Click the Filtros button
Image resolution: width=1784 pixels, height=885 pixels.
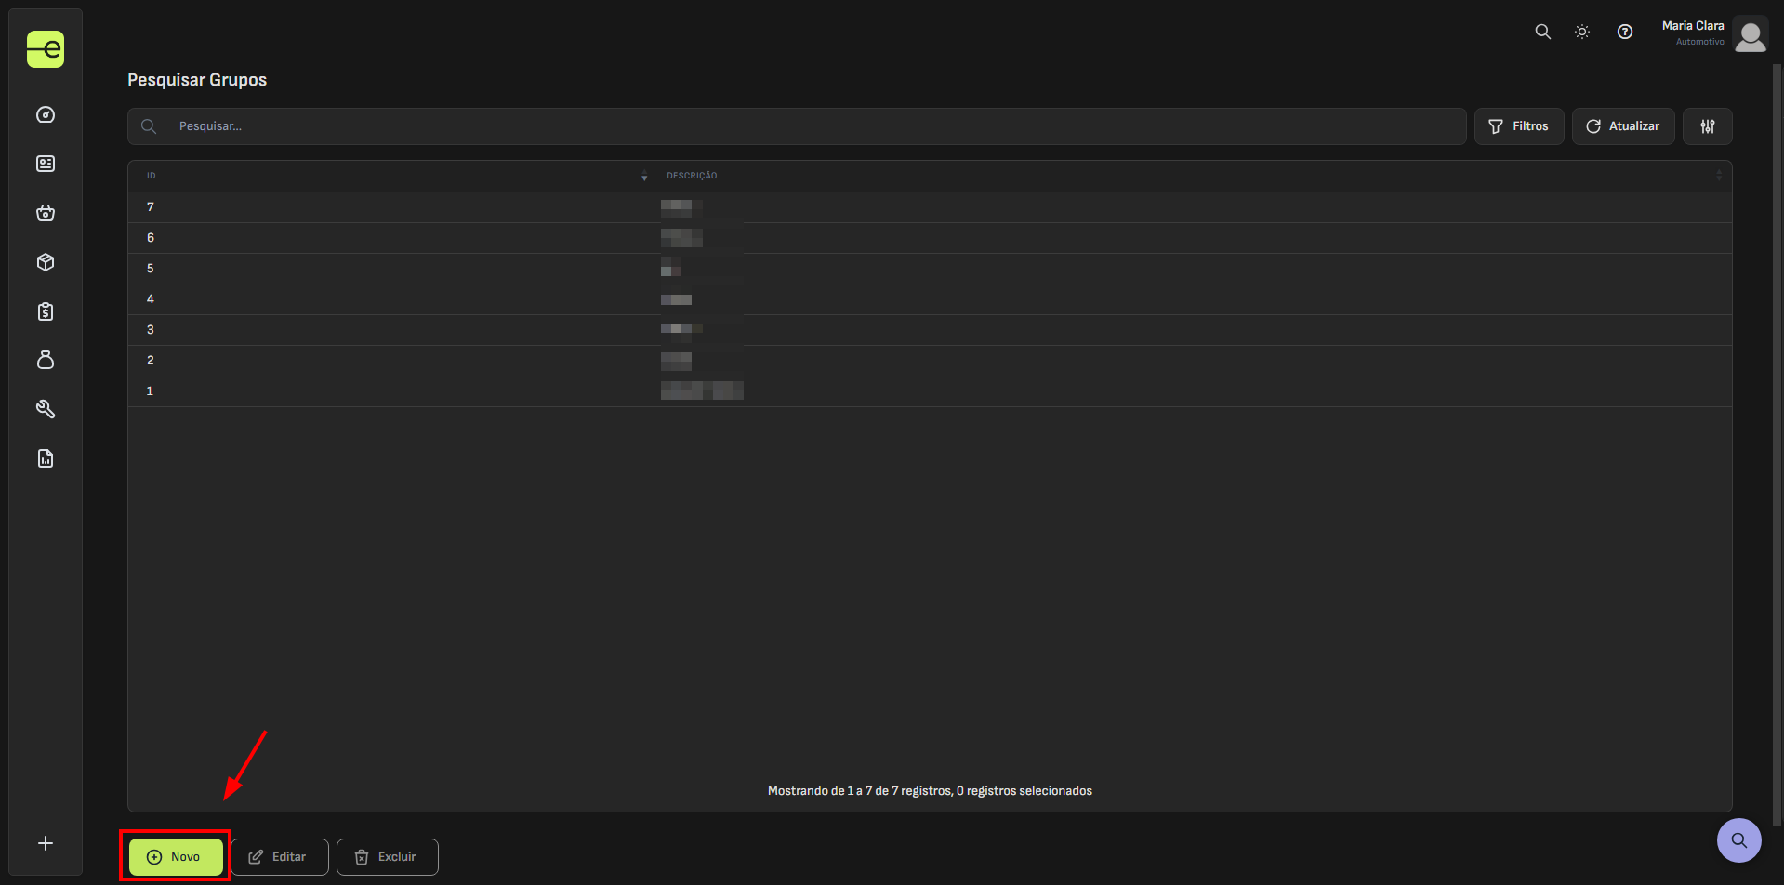[1519, 126]
